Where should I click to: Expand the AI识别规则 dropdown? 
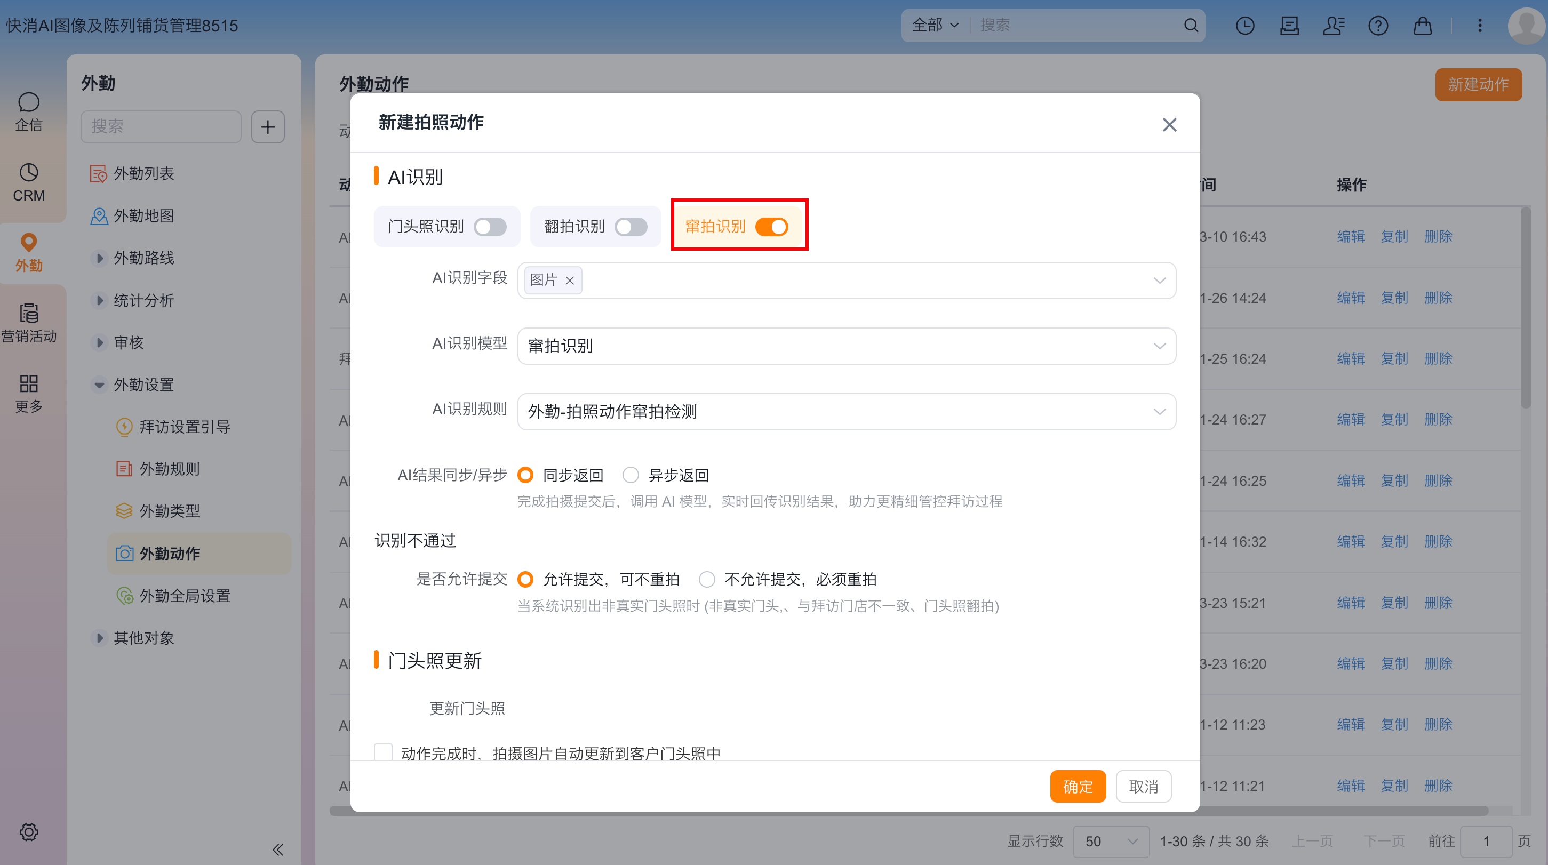coord(845,412)
